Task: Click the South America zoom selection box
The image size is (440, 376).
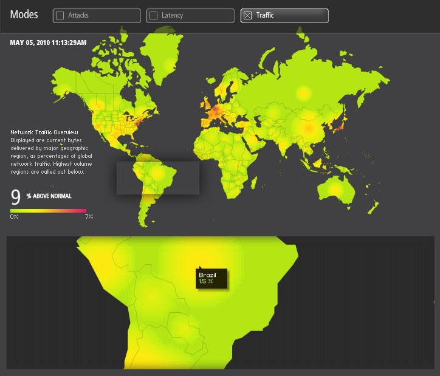Action: (x=157, y=178)
